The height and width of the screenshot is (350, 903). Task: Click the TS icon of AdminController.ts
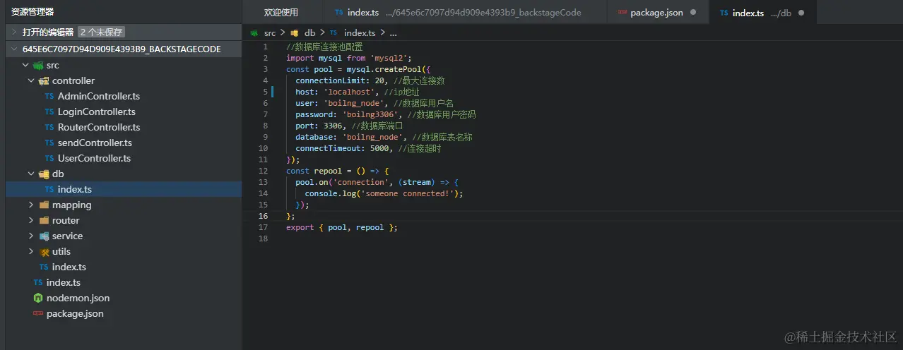click(x=49, y=96)
